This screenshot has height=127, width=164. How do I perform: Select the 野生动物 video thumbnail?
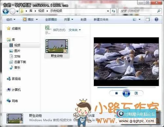coord(57,46)
